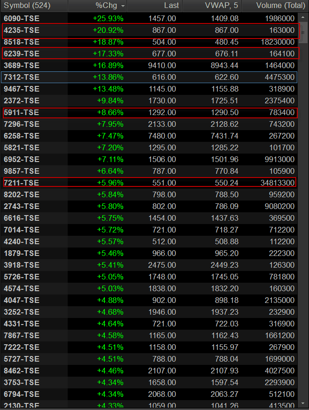Select the red-flagged row 5911-TSE
Viewport: 309px width, 410px height.
coord(21,112)
